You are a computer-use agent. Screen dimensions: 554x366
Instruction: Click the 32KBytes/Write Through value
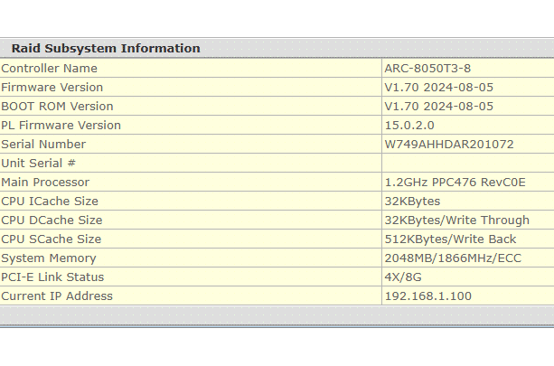click(x=457, y=221)
